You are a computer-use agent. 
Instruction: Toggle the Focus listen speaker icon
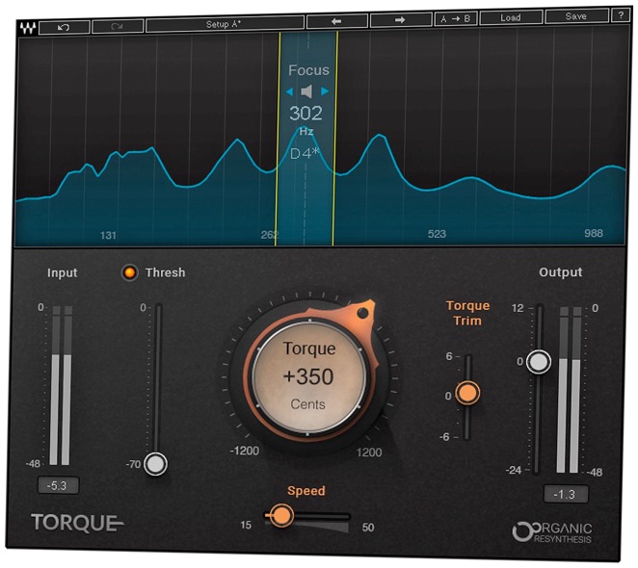tap(306, 91)
